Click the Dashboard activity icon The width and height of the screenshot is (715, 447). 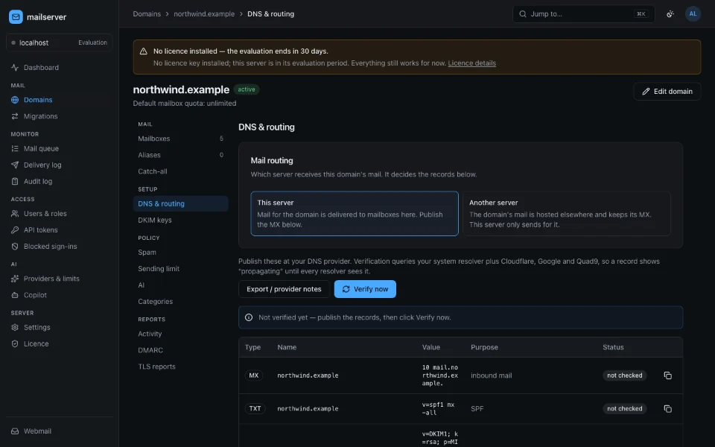[15, 68]
